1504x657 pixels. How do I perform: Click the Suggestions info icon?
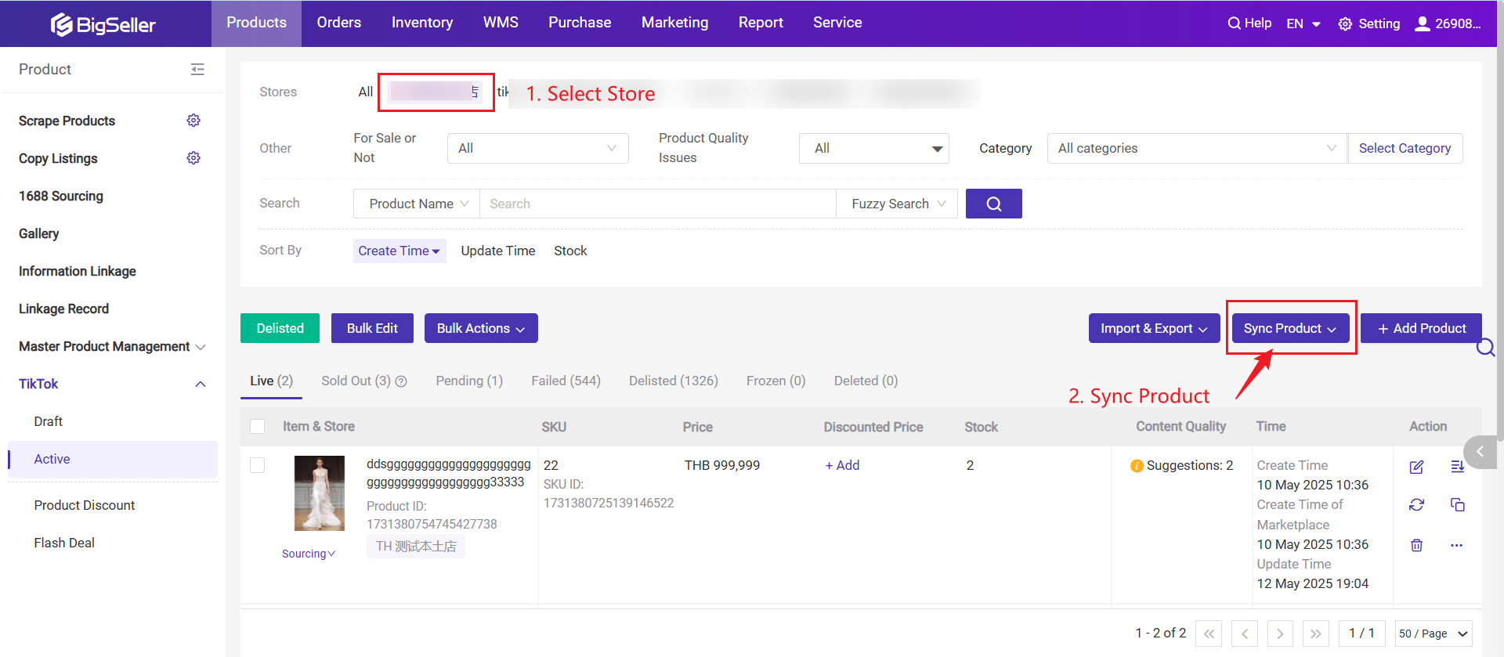pyautogui.click(x=1137, y=466)
